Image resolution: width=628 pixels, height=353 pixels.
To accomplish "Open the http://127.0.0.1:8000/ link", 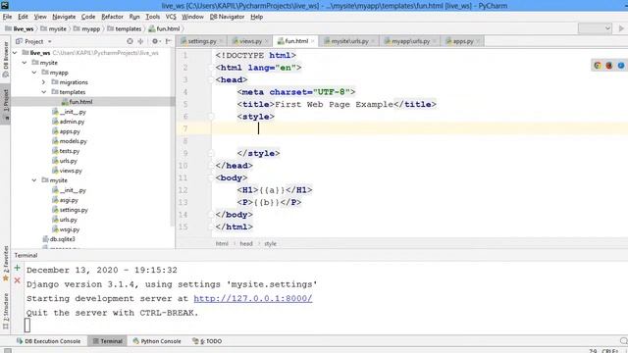I will pyautogui.click(x=253, y=298).
